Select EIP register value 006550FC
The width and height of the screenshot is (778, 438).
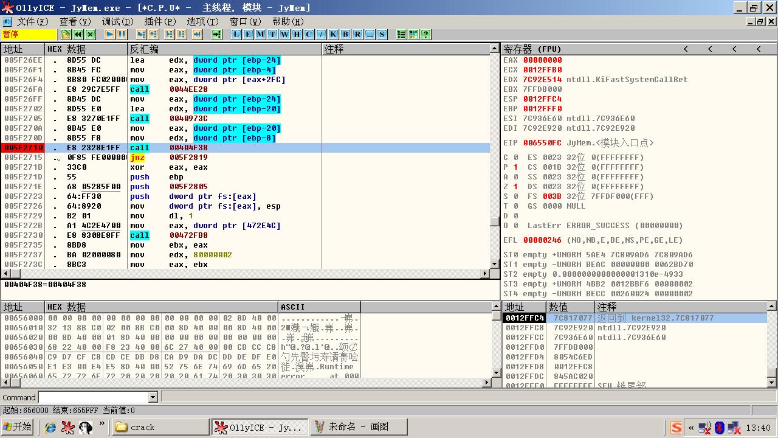point(542,143)
